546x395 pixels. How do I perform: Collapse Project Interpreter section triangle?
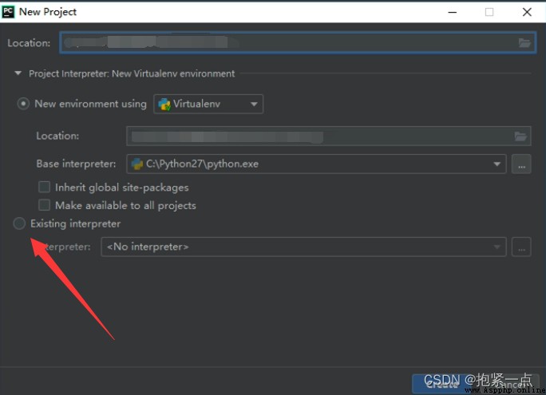(18, 73)
